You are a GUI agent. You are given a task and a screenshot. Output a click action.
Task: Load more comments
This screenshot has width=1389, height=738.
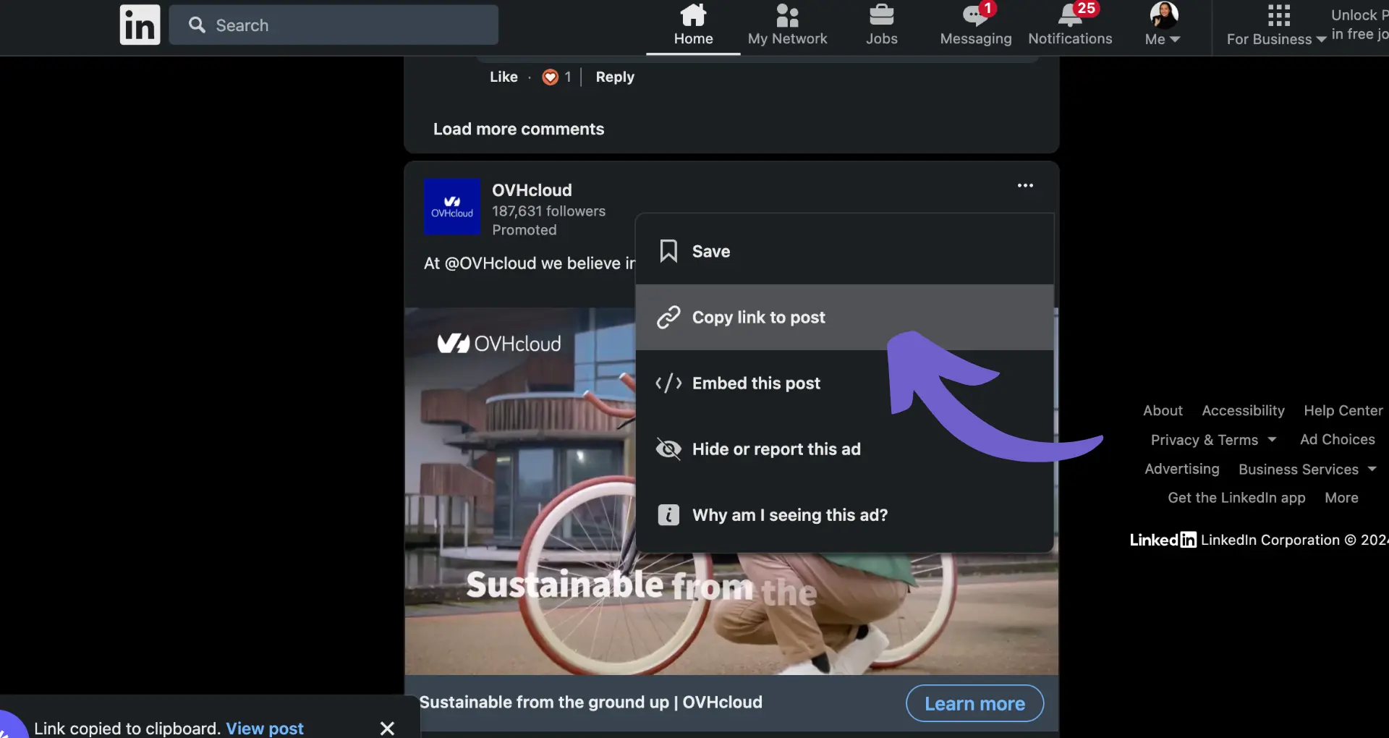coord(519,129)
